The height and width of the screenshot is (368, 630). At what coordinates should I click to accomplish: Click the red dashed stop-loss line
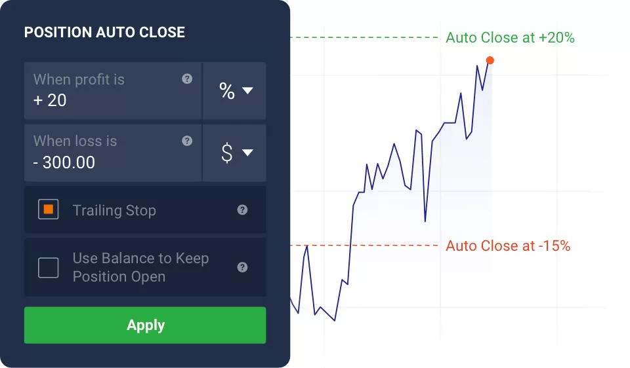tap(394, 246)
